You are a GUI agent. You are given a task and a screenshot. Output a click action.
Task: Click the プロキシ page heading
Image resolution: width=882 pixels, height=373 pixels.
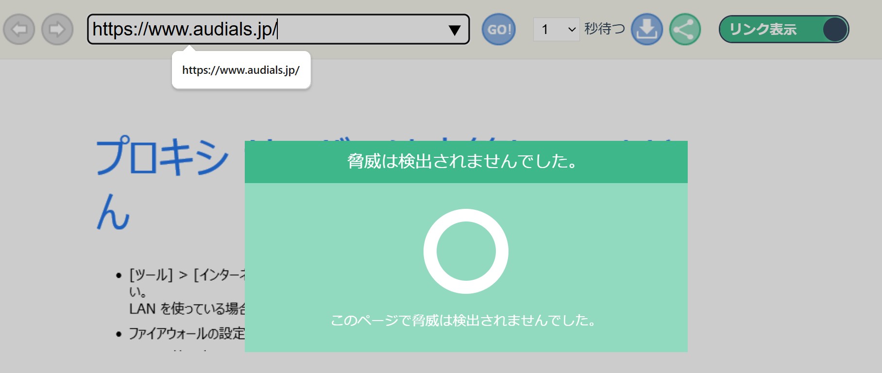click(163, 156)
